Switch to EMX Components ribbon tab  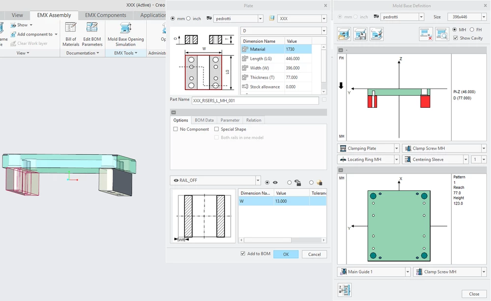(x=106, y=15)
